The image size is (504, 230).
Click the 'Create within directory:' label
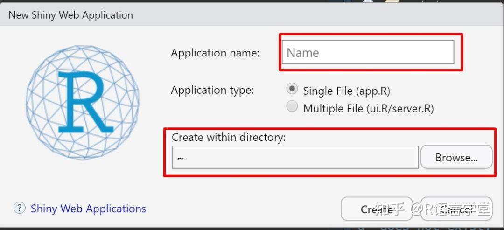tap(229, 137)
